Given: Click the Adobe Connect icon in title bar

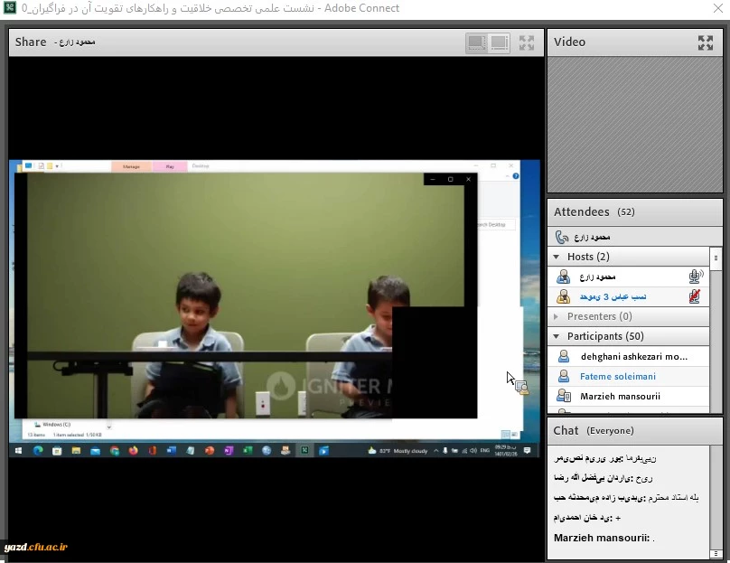Looking at the screenshot, I should (10, 8).
